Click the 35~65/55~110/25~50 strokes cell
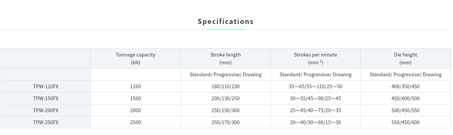Screen dimensions: 453x135 coord(315,86)
